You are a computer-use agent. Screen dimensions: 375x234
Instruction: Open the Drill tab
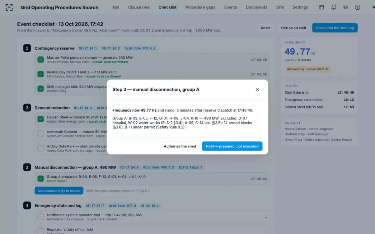click(280, 7)
